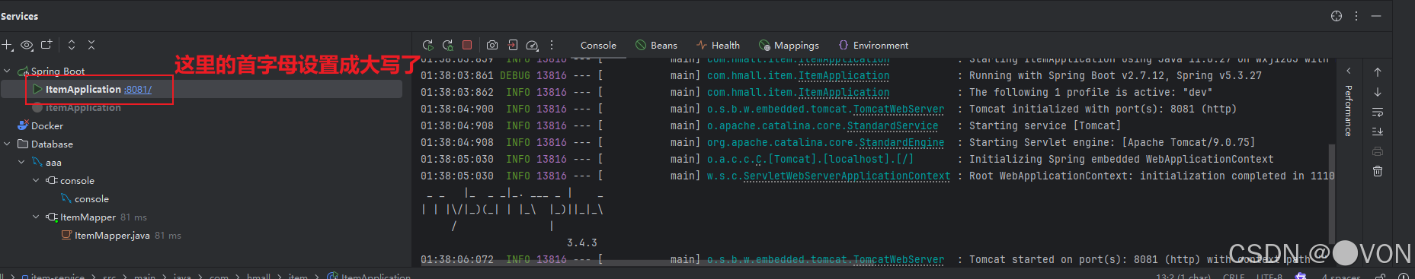Capture a thread dump with camera icon

(492, 45)
